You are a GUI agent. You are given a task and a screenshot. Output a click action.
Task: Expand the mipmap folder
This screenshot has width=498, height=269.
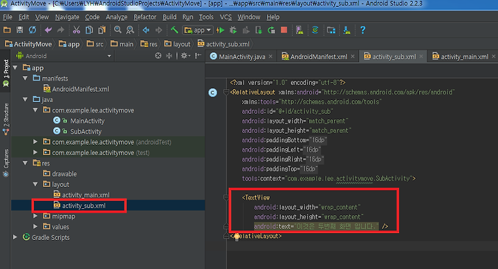(35, 216)
